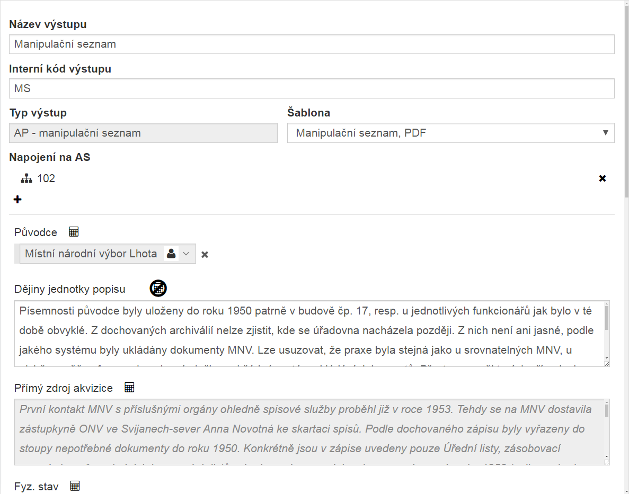Click the hierarchy tree icon beside 102

[x=26, y=178]
